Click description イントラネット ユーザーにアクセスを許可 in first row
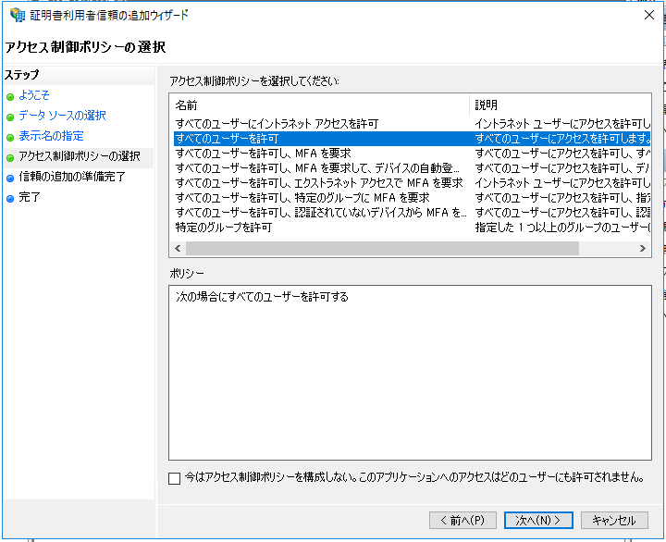Image resolution: width=666 pixels, height=542 pixels. point(562,124)
